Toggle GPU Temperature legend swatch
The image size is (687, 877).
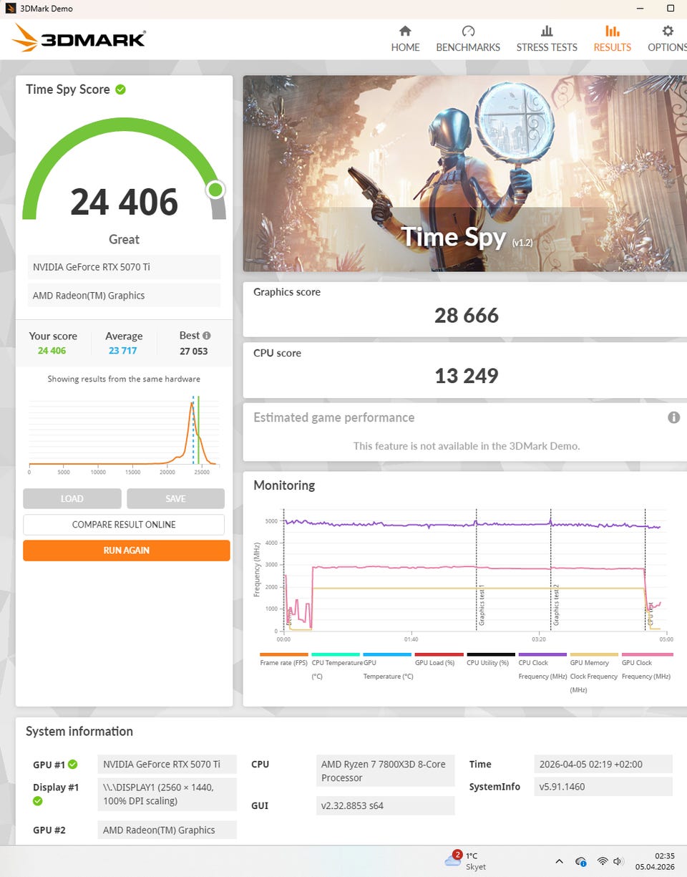tap(387, 654)
